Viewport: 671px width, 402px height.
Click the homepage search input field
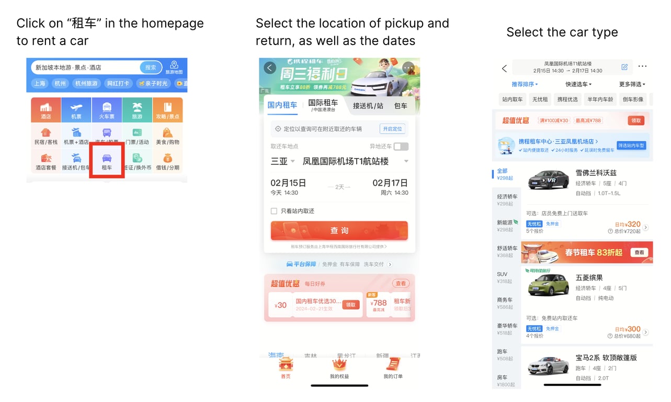tap(86, 68)
